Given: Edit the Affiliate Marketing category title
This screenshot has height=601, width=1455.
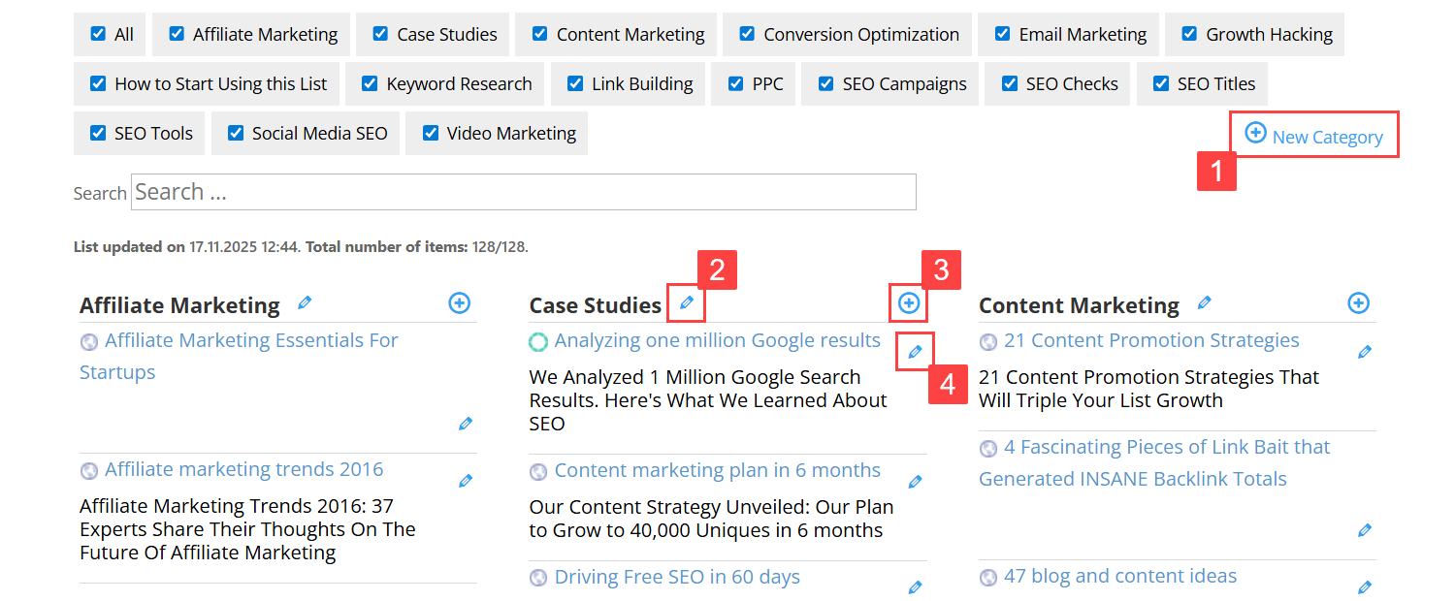Looking at the screenshot, I should click(x=305, y=302).
